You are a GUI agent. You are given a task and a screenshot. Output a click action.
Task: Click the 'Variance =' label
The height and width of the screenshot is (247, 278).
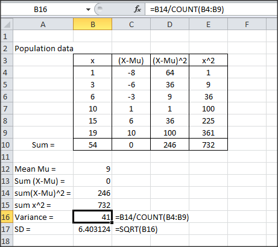pyautogui.click(x=34, y=217)
